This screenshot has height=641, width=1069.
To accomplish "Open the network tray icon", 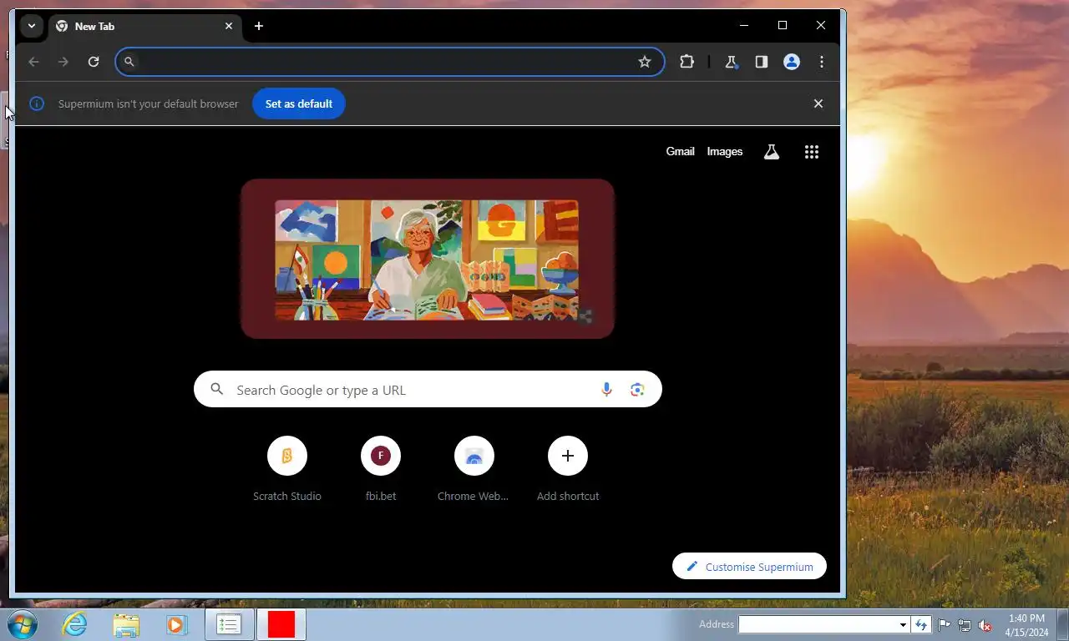I will (965, 625).
